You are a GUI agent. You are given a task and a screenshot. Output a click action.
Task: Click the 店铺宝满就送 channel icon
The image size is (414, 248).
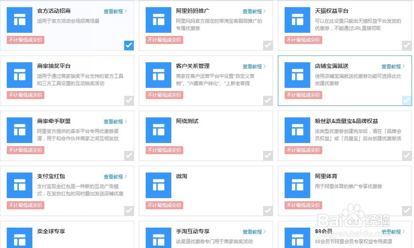tap(297, 75)
